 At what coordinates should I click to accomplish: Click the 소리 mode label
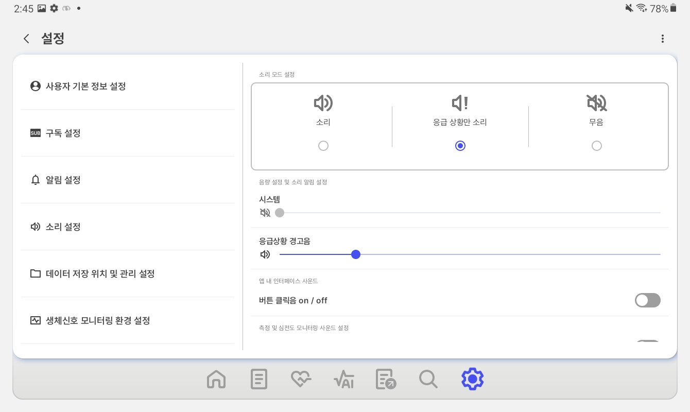coord(323,123)
